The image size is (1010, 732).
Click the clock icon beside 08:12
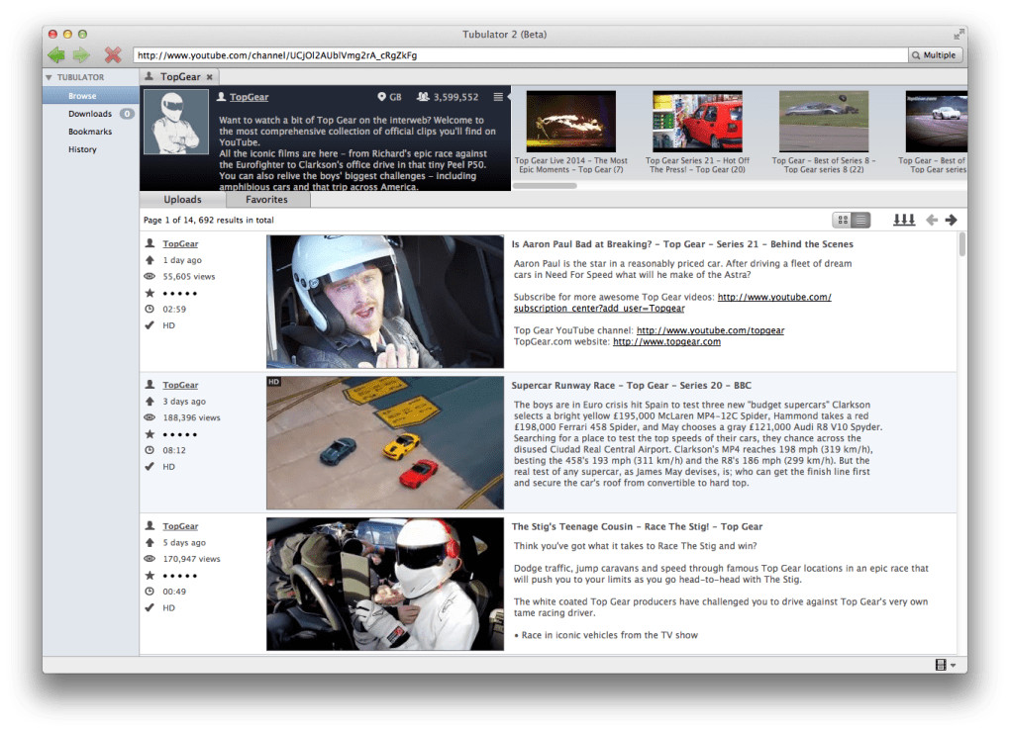[x=150, y=451]
